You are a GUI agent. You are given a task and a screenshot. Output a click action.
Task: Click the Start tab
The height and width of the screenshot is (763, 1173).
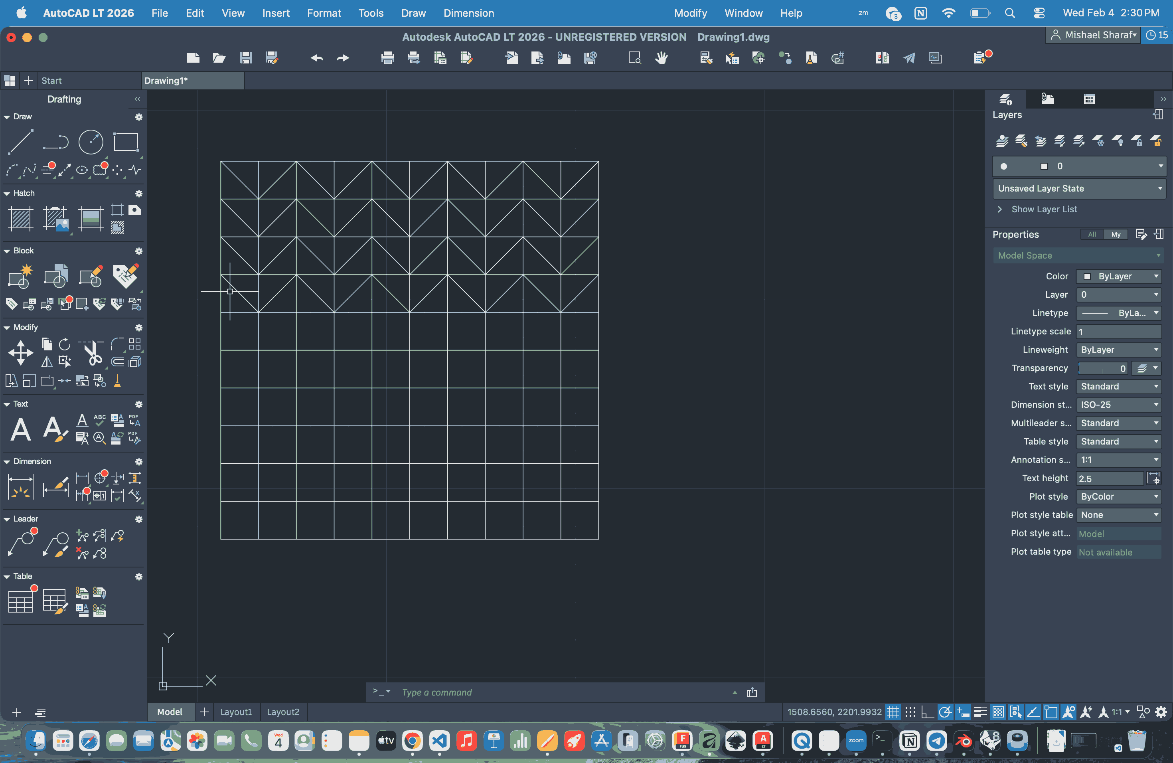click(52, 80)
